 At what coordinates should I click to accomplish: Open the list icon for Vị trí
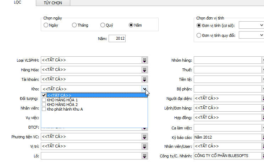click(x=144, y=146)
